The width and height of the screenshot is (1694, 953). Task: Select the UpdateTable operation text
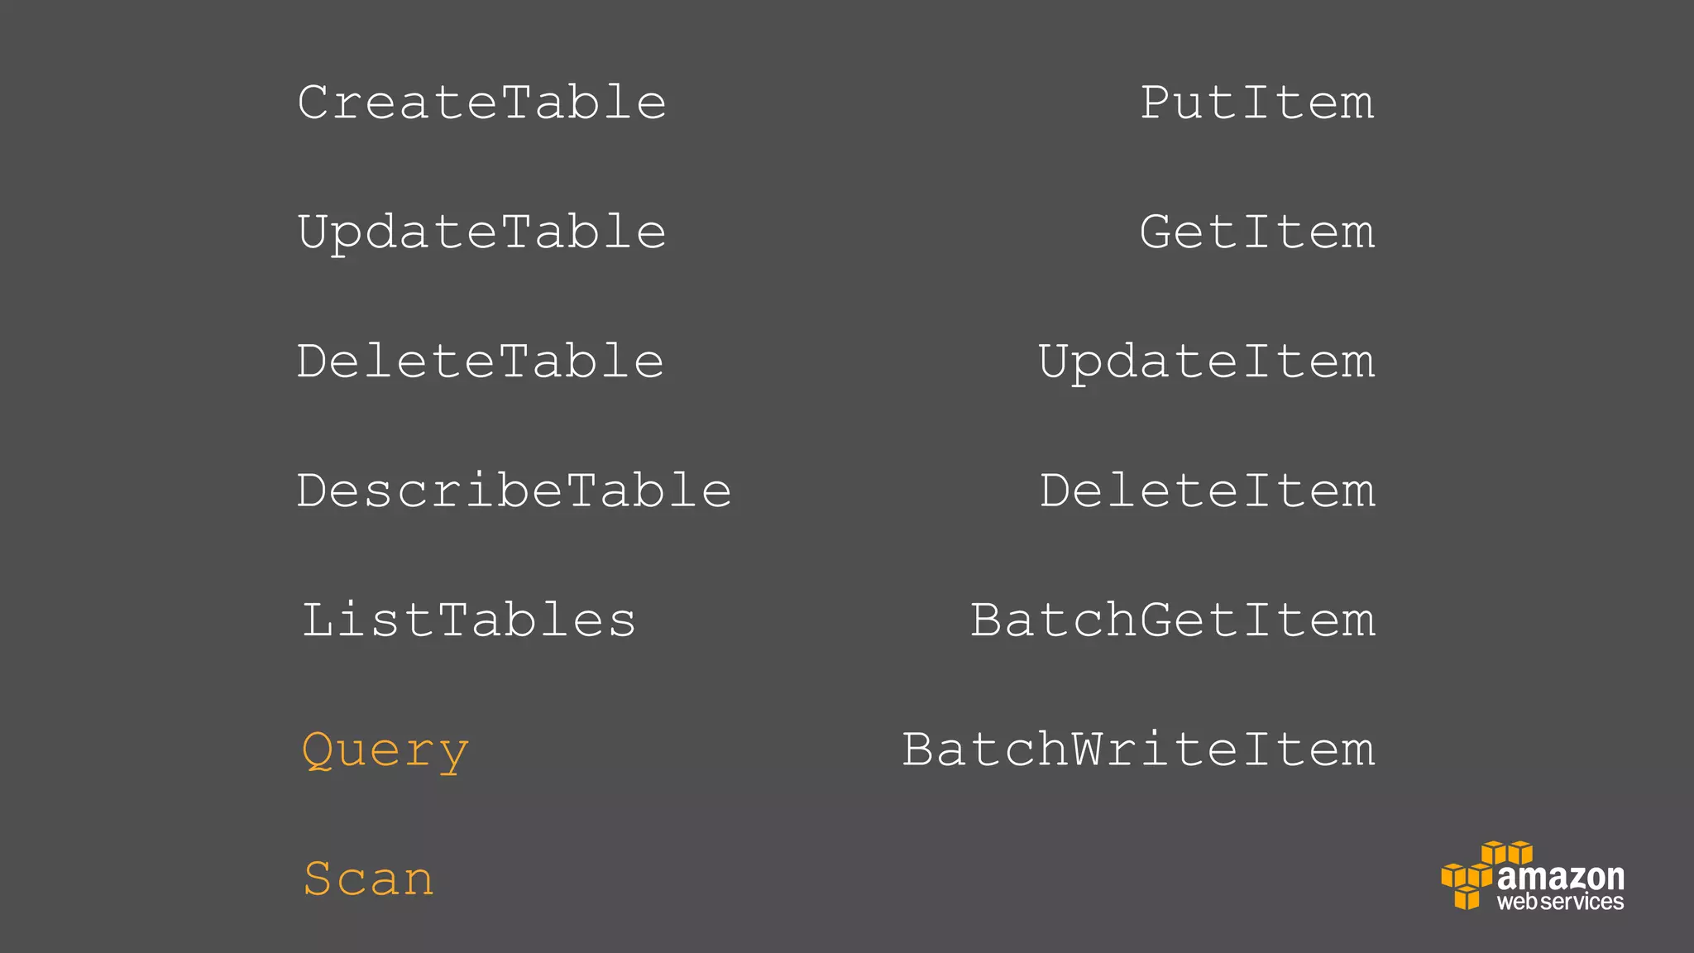tap(481, 232)
